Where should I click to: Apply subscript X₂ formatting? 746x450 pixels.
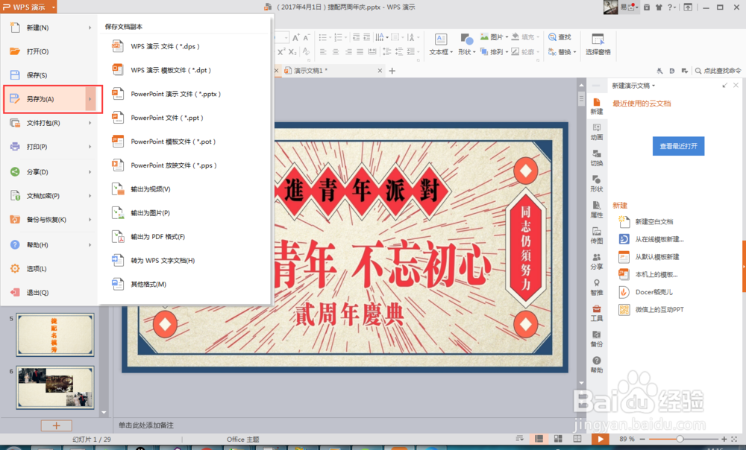[x=292, y=52]
